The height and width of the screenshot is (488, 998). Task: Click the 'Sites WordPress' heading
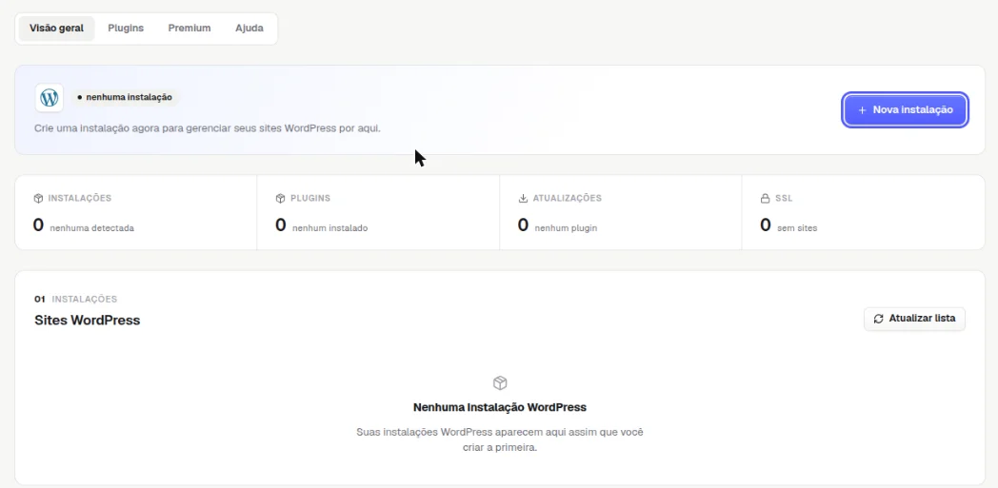click(x=88, y=321)
